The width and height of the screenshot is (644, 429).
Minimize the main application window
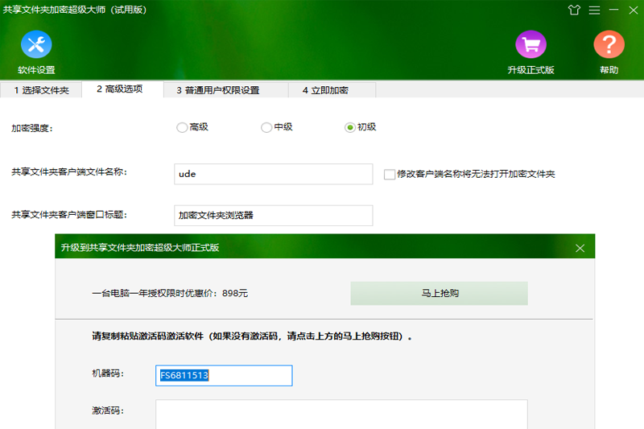613,10
